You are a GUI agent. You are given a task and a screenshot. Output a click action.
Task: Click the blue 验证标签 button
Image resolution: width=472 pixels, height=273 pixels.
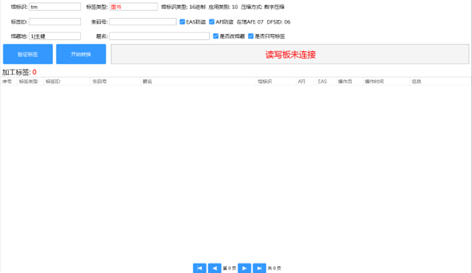27,54
